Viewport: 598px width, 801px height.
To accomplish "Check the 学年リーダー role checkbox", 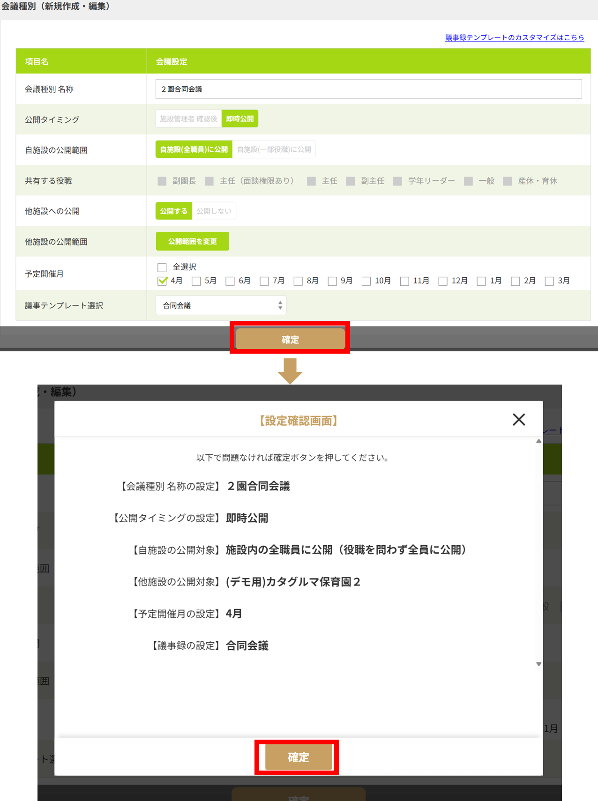I will click(397, 181).
